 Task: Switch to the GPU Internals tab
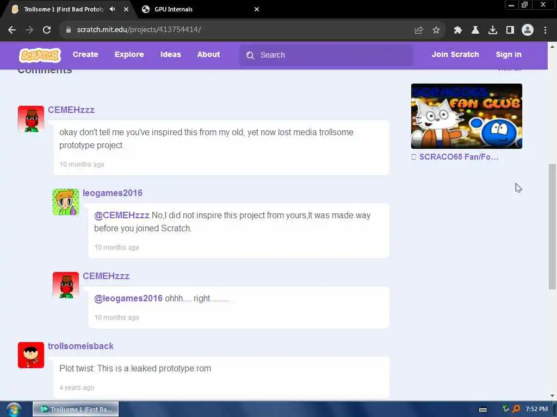201,10
